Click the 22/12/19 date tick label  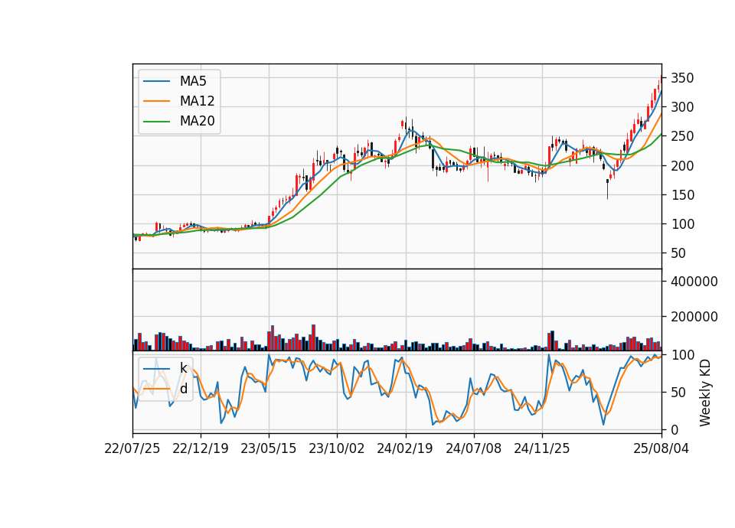click(x=201, y=448)
